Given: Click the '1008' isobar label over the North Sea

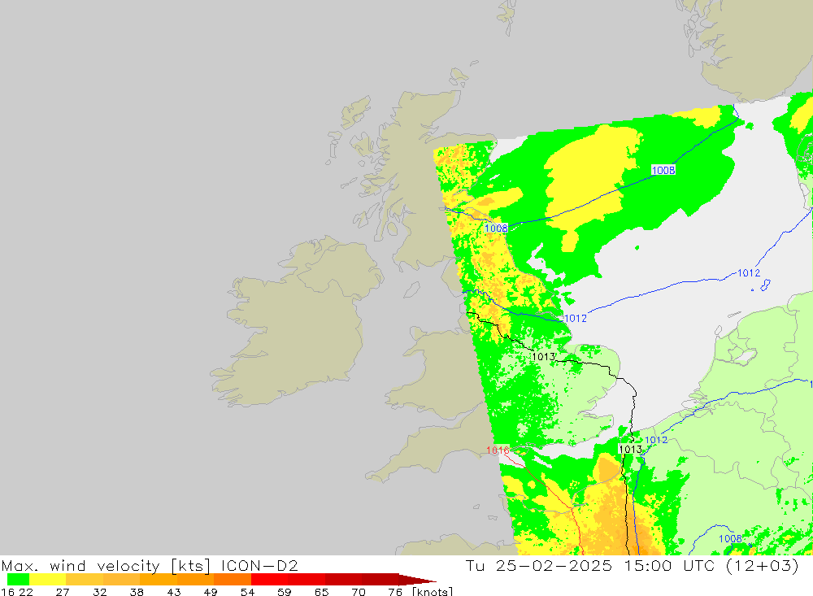Looking at the screenshot, I should 663,170.
